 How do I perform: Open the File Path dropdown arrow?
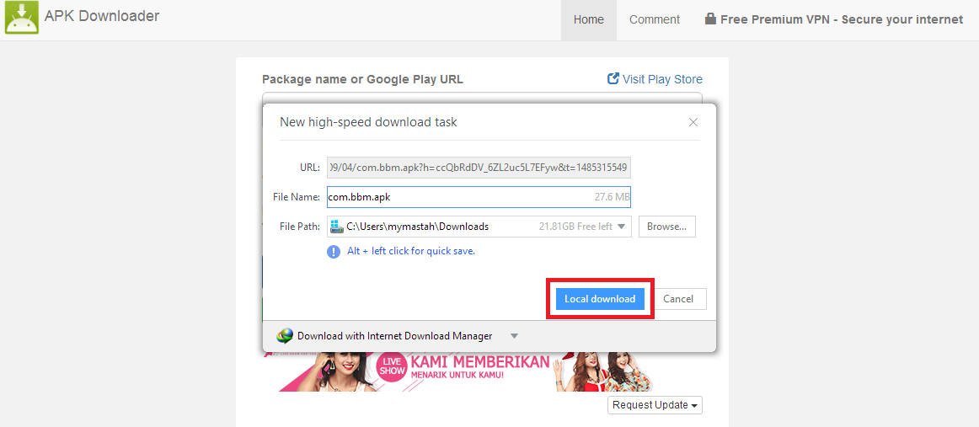(x=621, y=227)
